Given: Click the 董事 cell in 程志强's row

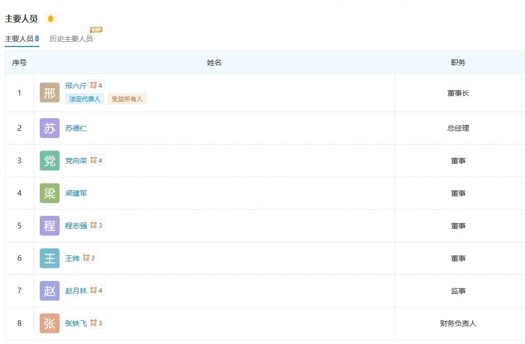Looking at the screenshot, I should 458,226.
